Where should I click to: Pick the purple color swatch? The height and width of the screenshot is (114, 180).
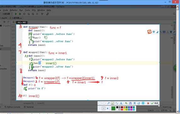point(131,107)
